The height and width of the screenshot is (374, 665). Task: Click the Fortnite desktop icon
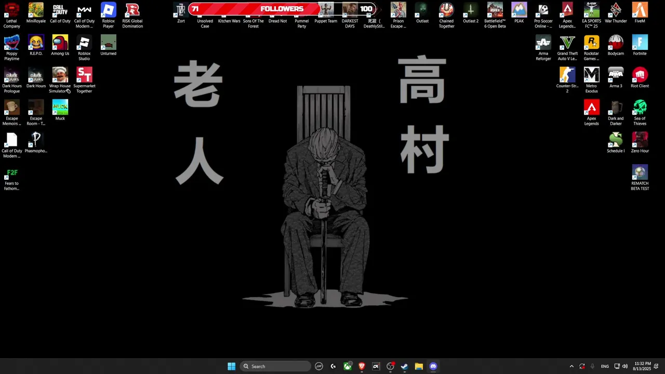coord(640,46)
